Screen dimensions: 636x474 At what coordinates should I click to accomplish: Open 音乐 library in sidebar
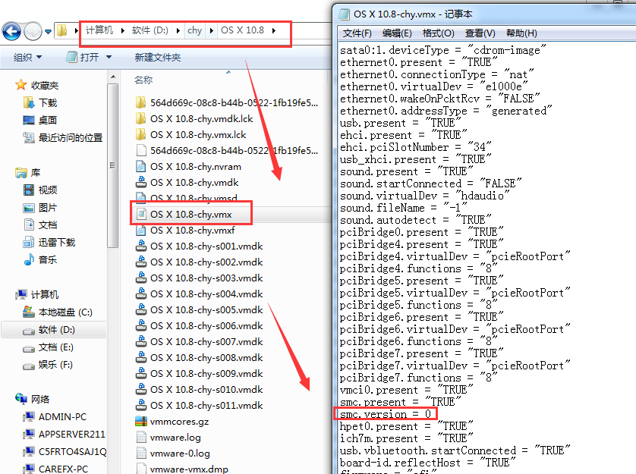coord(40,259)
